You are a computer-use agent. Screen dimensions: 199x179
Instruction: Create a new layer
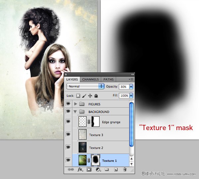[116, 169]
